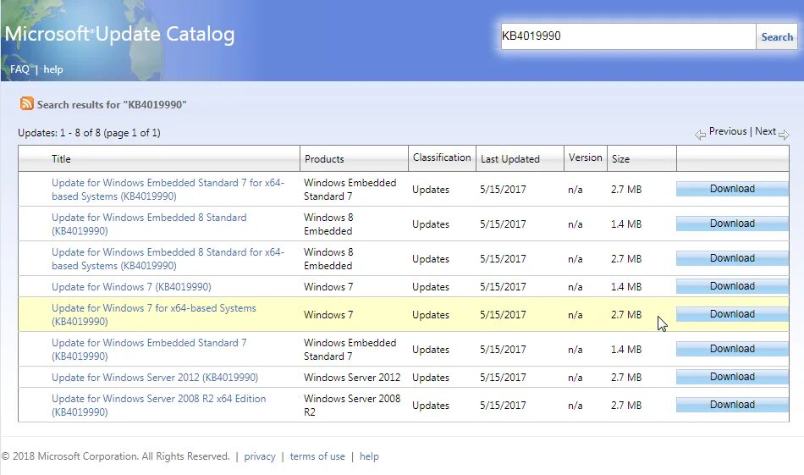804x475 pixels.
Task: Download Windows Server 2012 update
Action: [x=732, y=377]
